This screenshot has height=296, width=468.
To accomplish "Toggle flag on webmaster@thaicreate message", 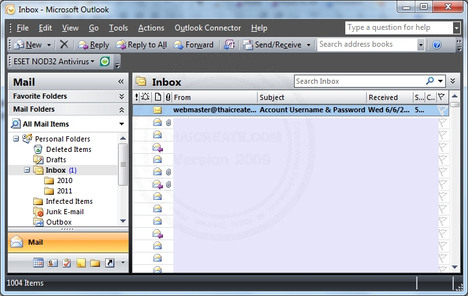I will [x=443, y=110].
